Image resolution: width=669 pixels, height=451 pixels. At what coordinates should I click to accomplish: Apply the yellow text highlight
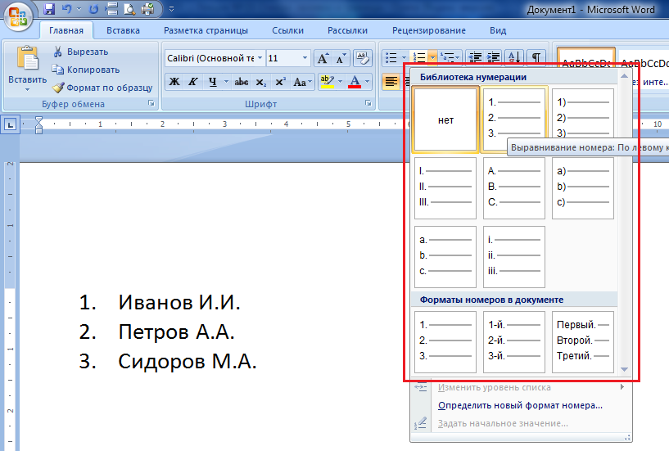pos(328,82)
